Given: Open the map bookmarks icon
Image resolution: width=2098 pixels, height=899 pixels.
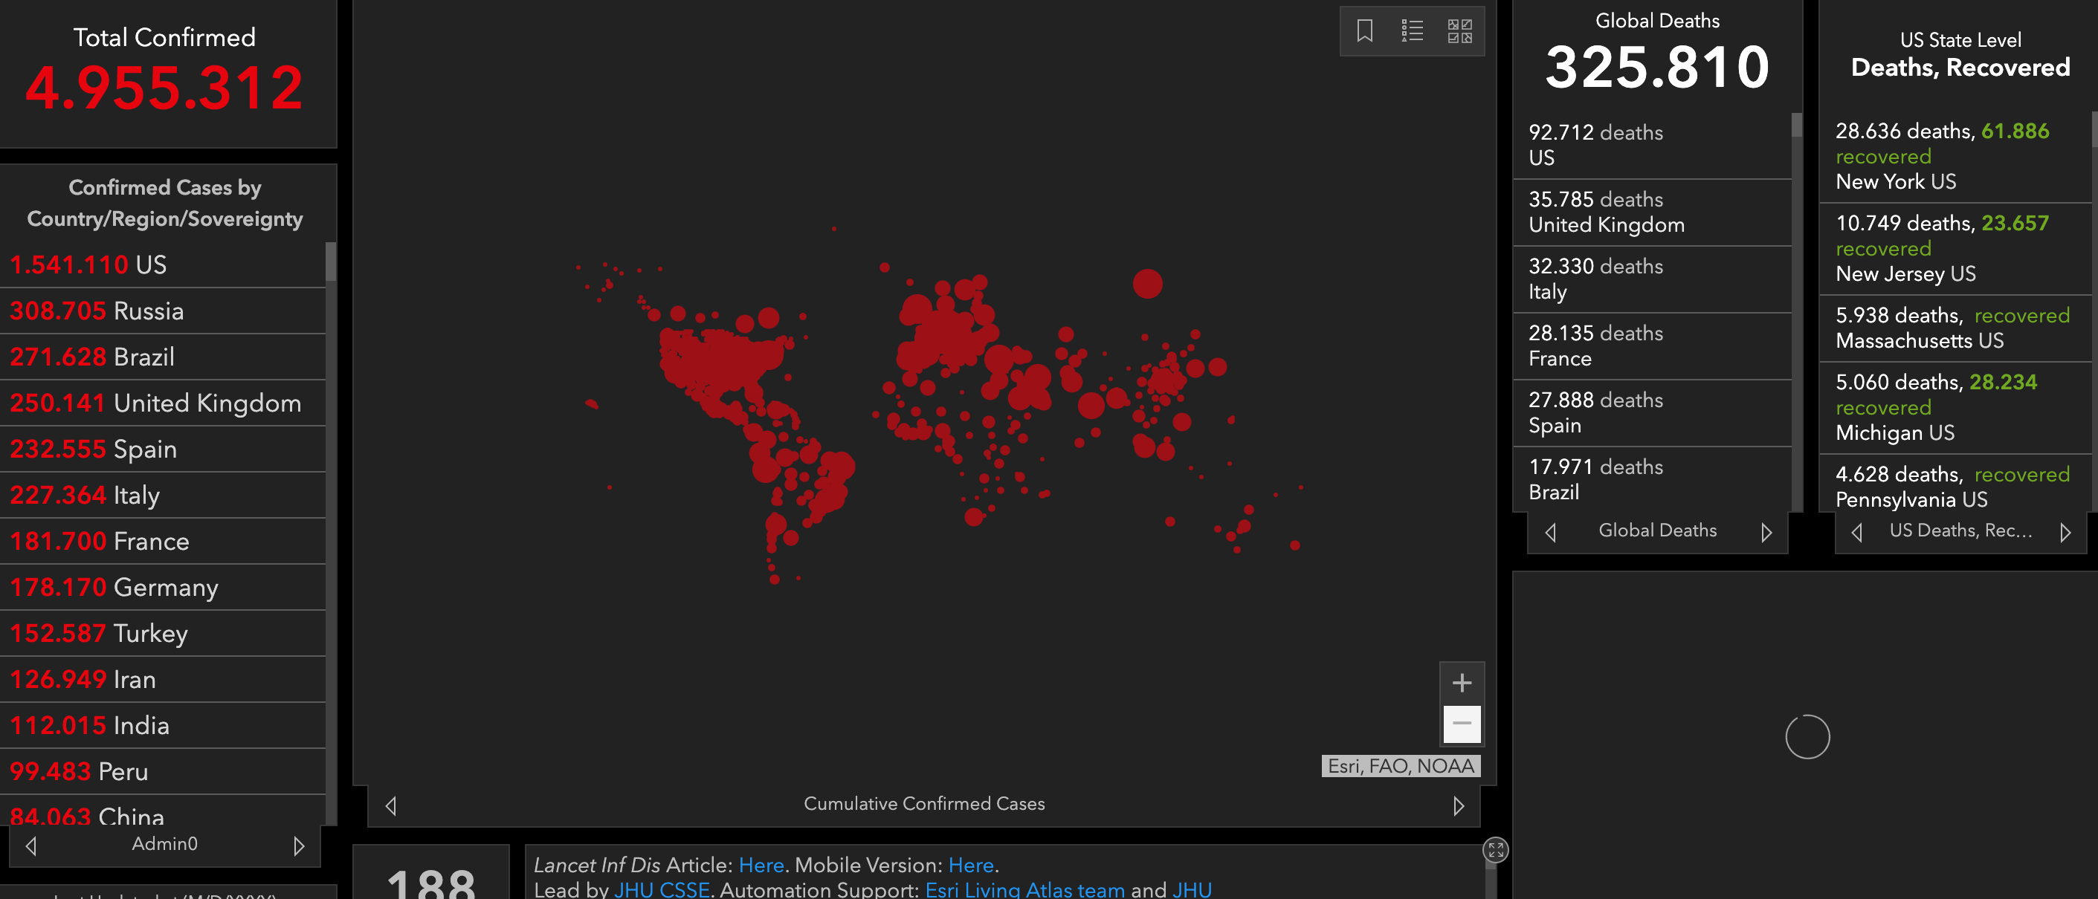Looking at the screenshot, I should point(1364,31).
